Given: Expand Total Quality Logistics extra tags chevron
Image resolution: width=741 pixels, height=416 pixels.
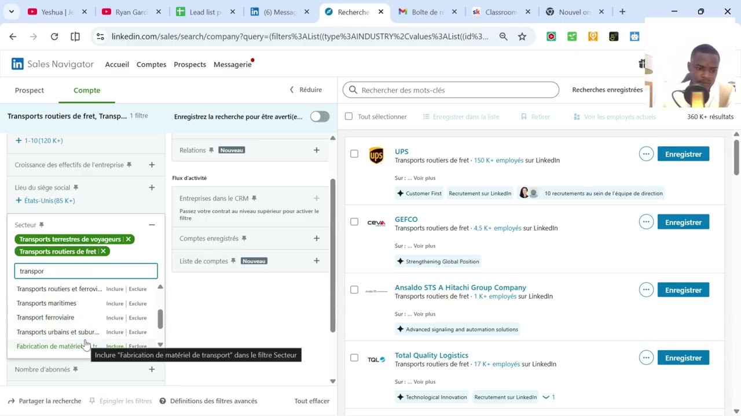Looking at the screenshot, I should point(549,397).
